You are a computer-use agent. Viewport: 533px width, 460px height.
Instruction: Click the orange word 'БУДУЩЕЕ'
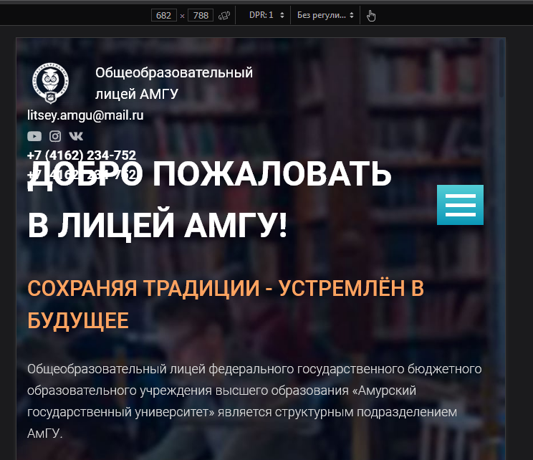point(78,320)
